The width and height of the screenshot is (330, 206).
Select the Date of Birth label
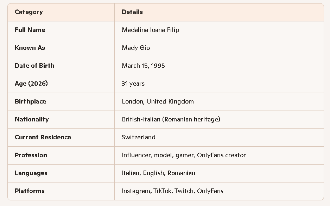(x=34, y=66)
